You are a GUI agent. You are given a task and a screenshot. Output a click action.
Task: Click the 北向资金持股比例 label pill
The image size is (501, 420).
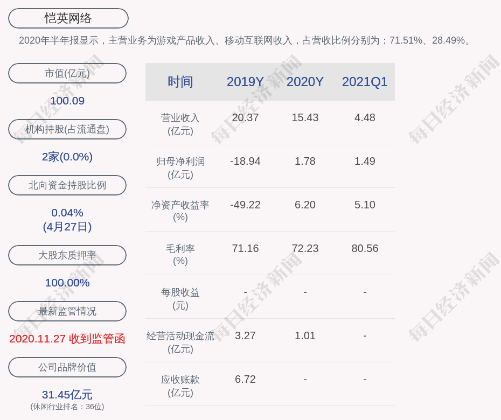click(67, 185)
